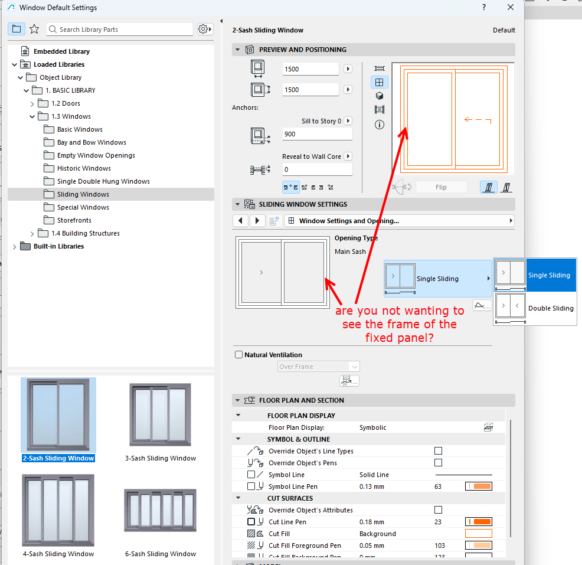The width and height of the screenshot is (582, 565).
Task: Collapse the Cut Surfaces group
Action: [x=238, y=498]
